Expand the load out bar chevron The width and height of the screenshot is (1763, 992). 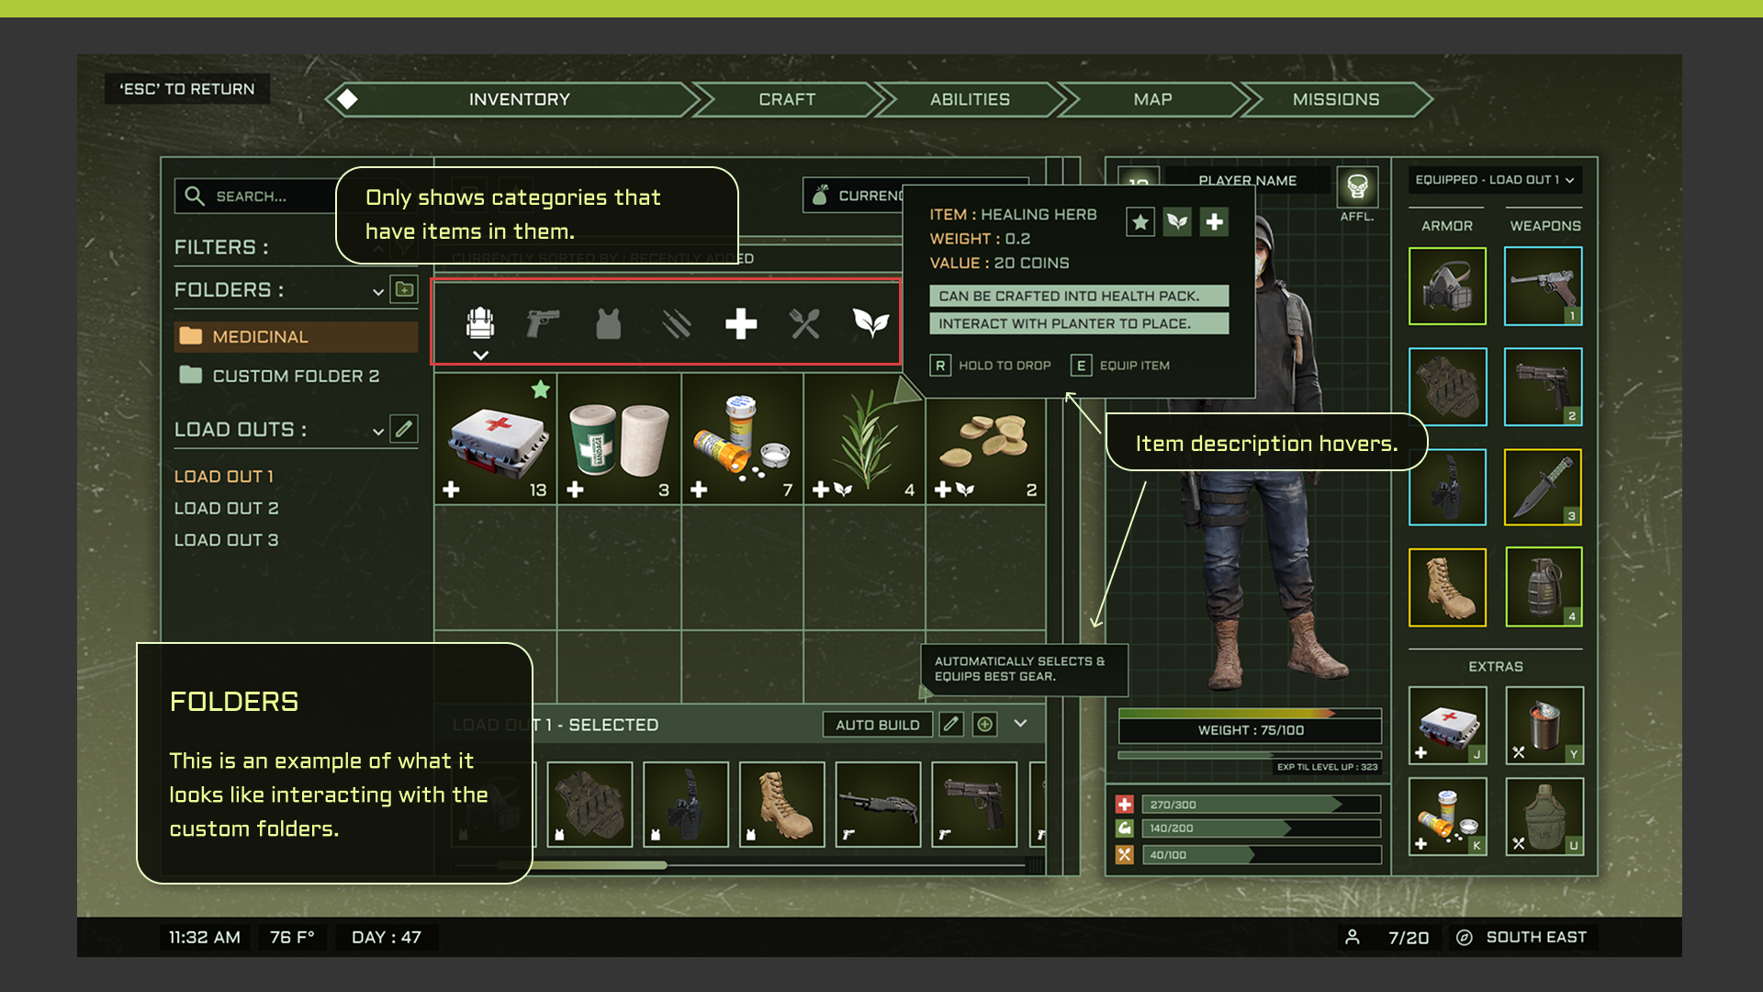(1020, 724)
